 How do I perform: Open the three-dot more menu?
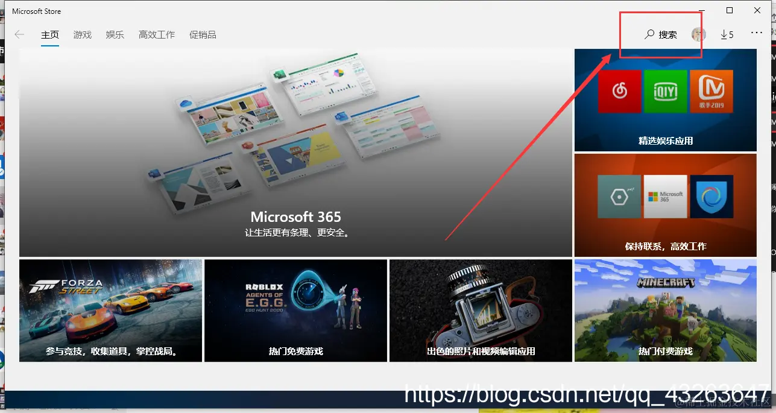[757, 33]
